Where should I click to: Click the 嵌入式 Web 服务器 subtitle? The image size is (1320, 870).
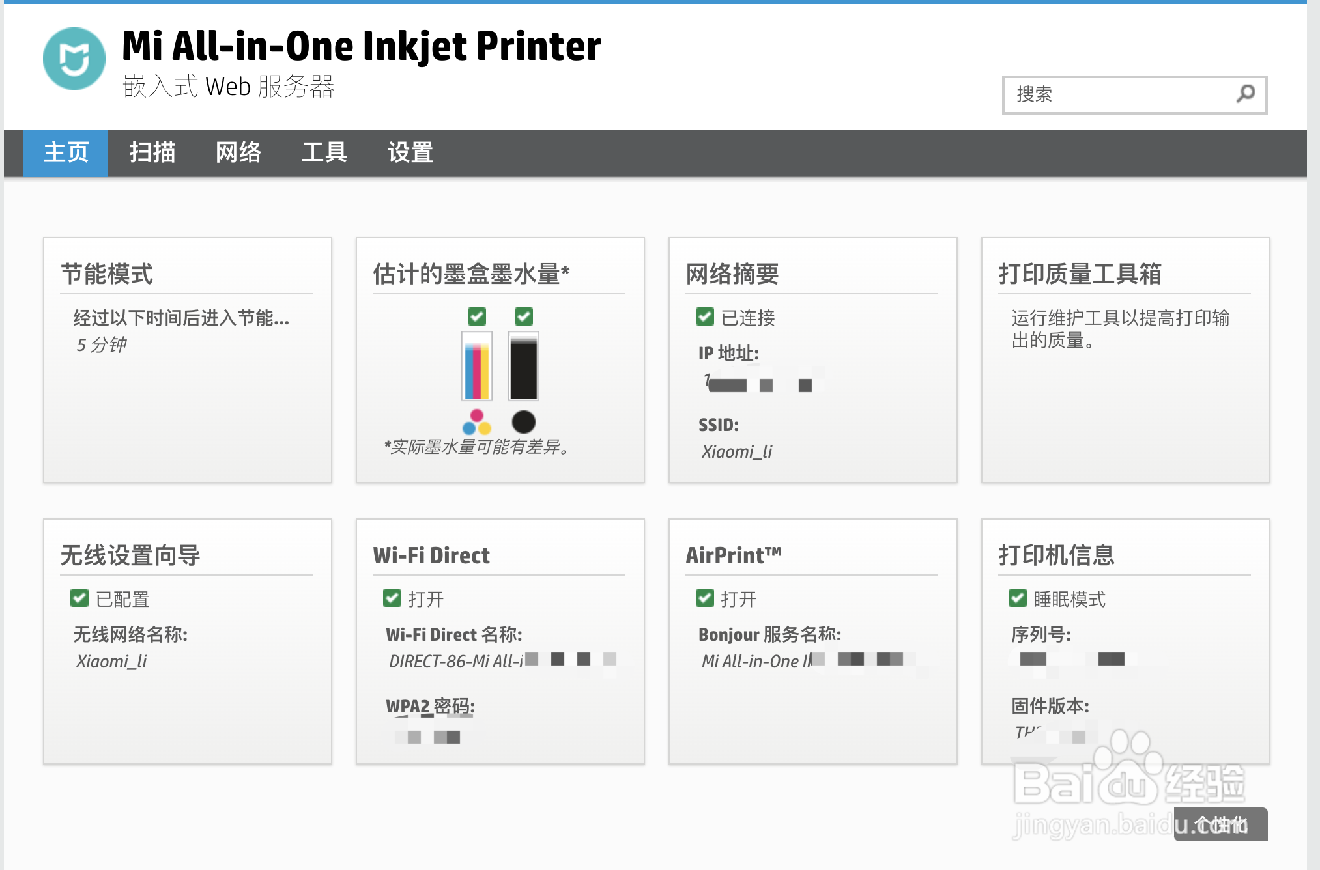tap(229, 87)
